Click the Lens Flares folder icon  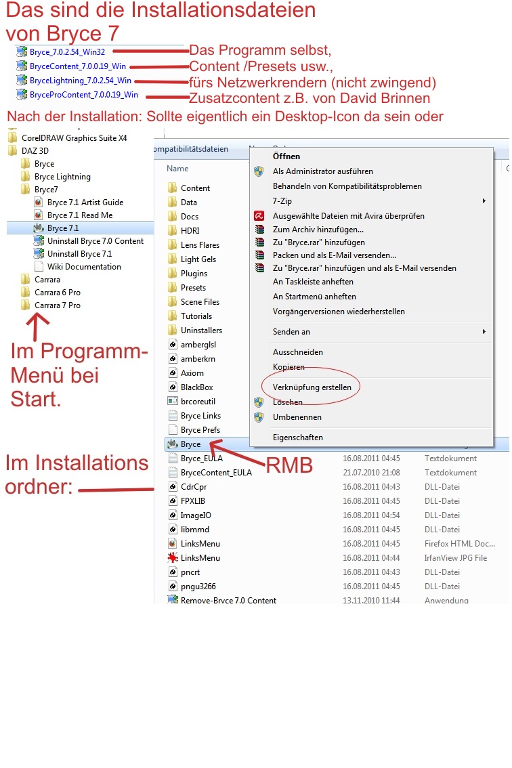coord(173,244)
